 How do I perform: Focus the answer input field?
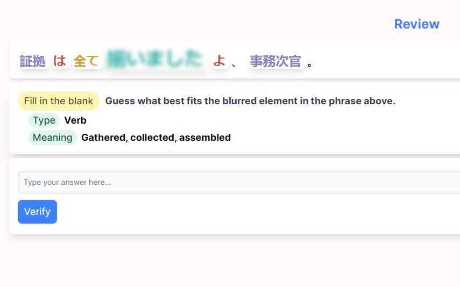click(239, 182)
